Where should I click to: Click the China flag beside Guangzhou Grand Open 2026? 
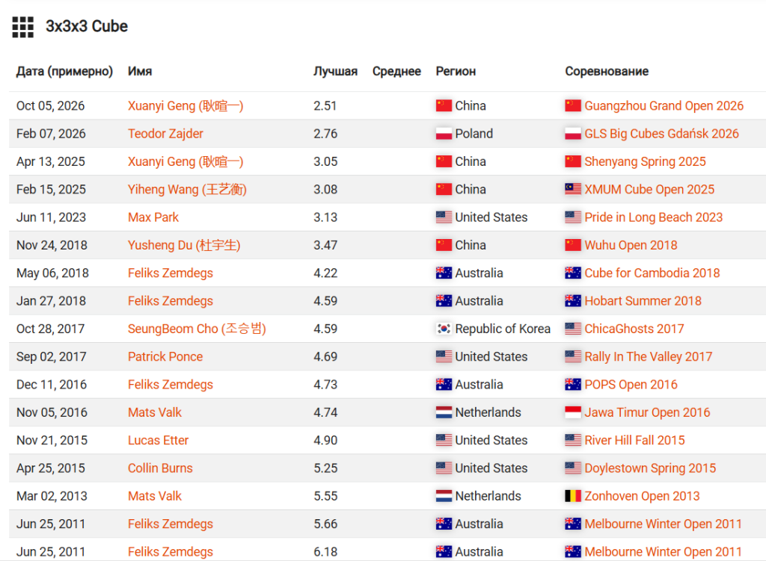point(573,106)
